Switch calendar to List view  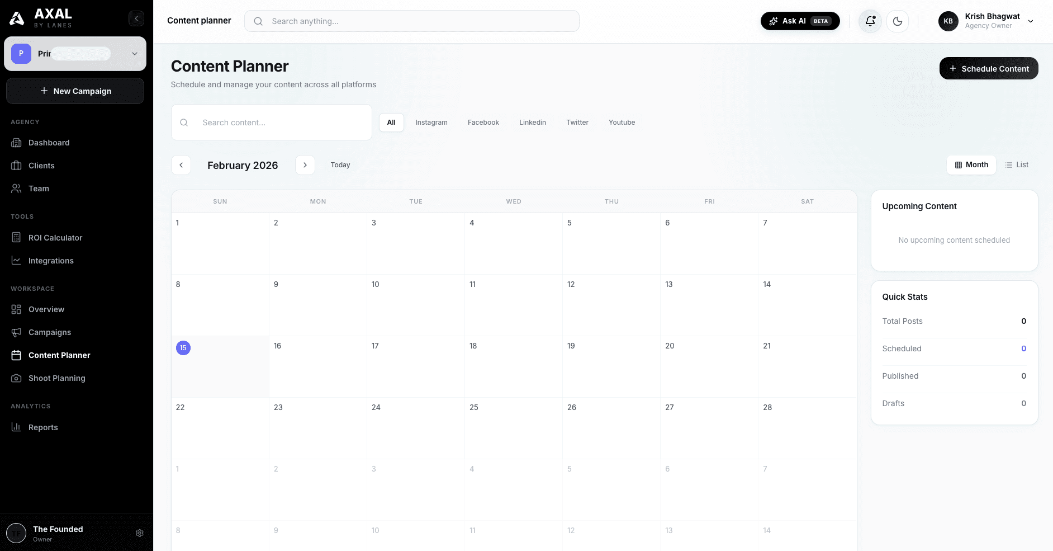click(1017, 164)
